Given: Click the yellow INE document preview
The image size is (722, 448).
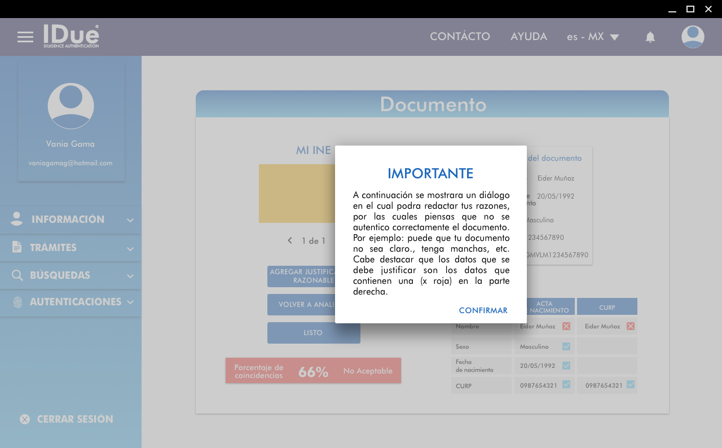Looking at the screenshot, I should click(297, 194).
